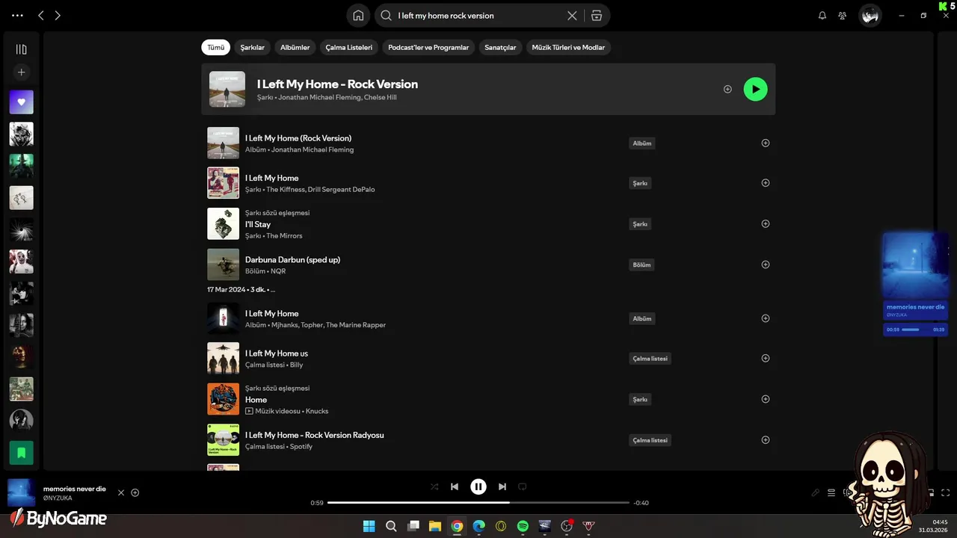Toggle shuffle in player controls

click(434, 486)
